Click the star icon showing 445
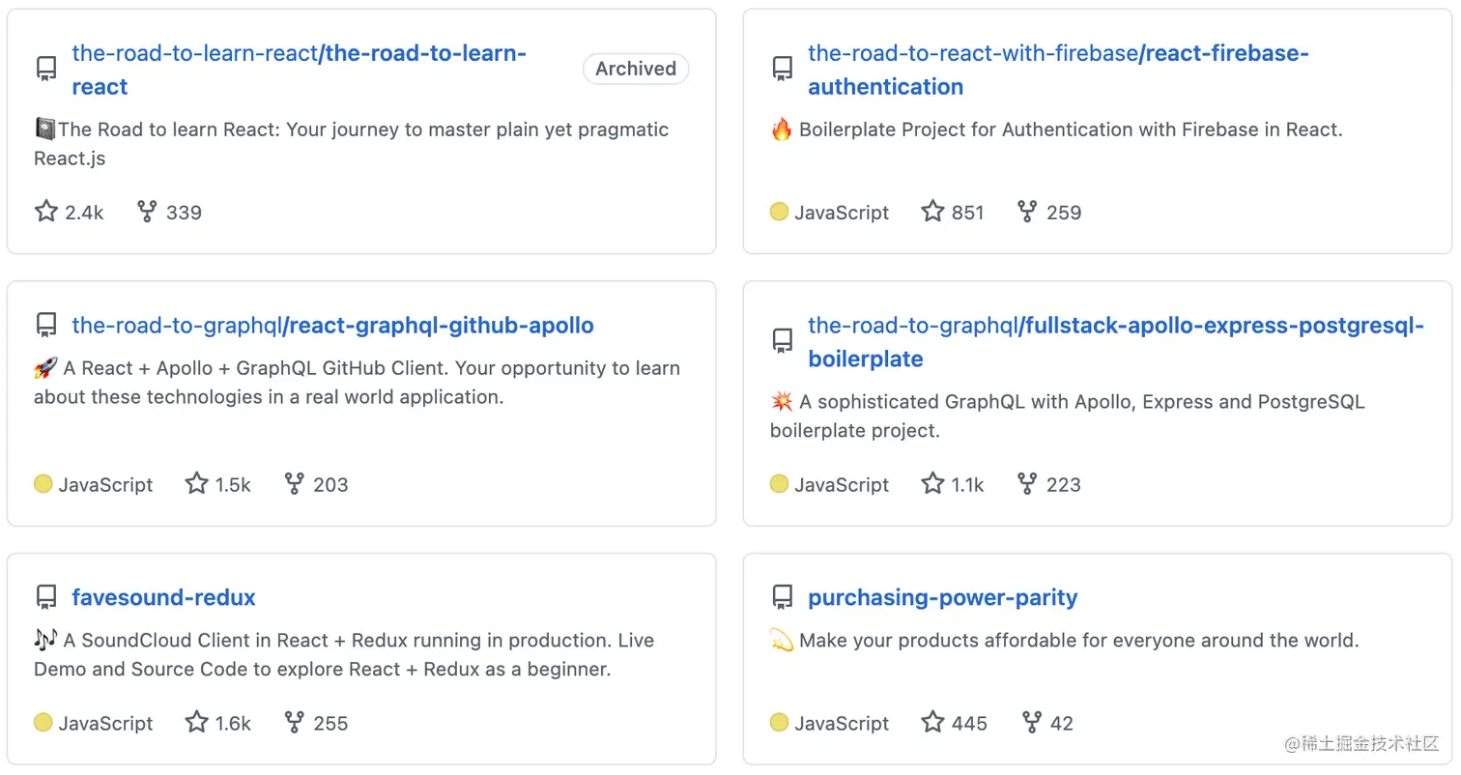Image resolution: width=1461 pixels, height=775 pixels. click(932, 723)
